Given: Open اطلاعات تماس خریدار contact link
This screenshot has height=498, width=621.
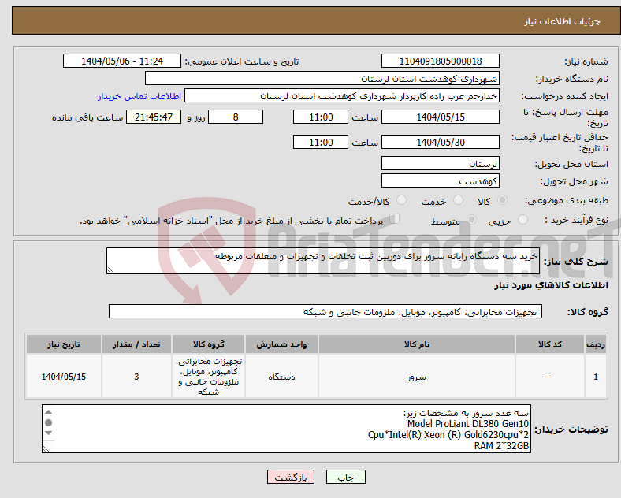Looking at the screenshot, I should click(139, 96).
